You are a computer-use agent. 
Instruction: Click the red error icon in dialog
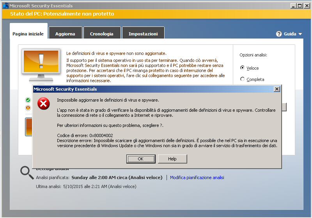[x=44, y=104]
